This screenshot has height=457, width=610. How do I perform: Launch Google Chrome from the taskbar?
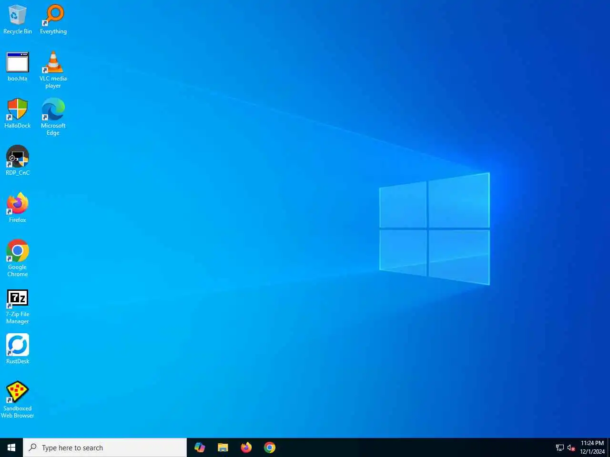[x=270, y=447]
